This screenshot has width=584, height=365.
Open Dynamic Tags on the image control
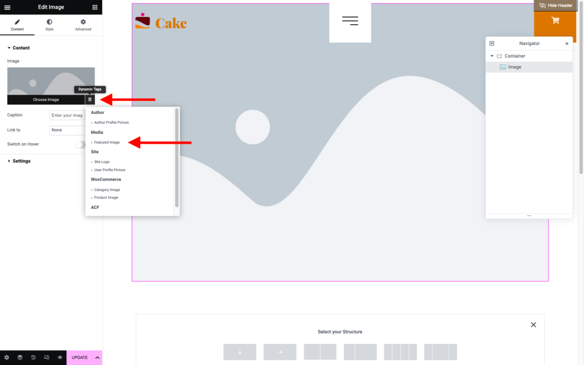click(90, 99)
